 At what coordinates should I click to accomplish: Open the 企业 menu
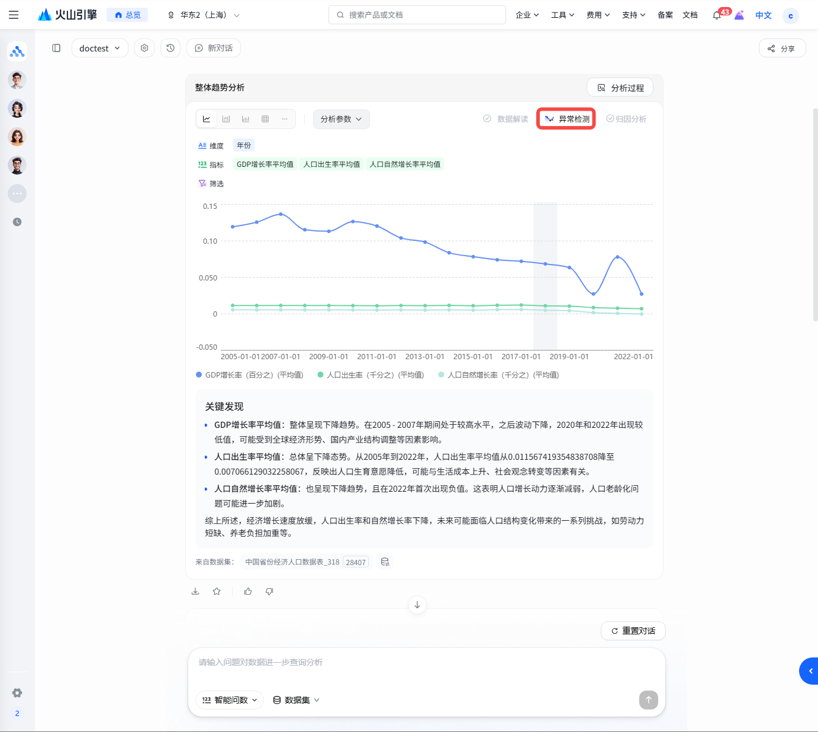[527, 15]
